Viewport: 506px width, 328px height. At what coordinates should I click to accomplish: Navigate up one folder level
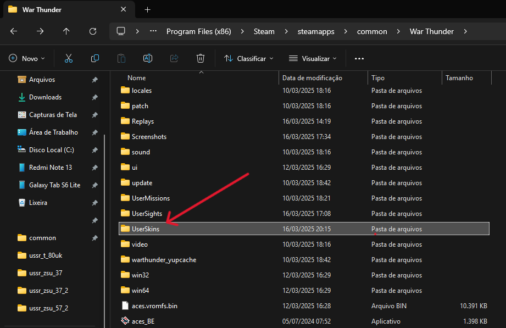click(66, 31)
